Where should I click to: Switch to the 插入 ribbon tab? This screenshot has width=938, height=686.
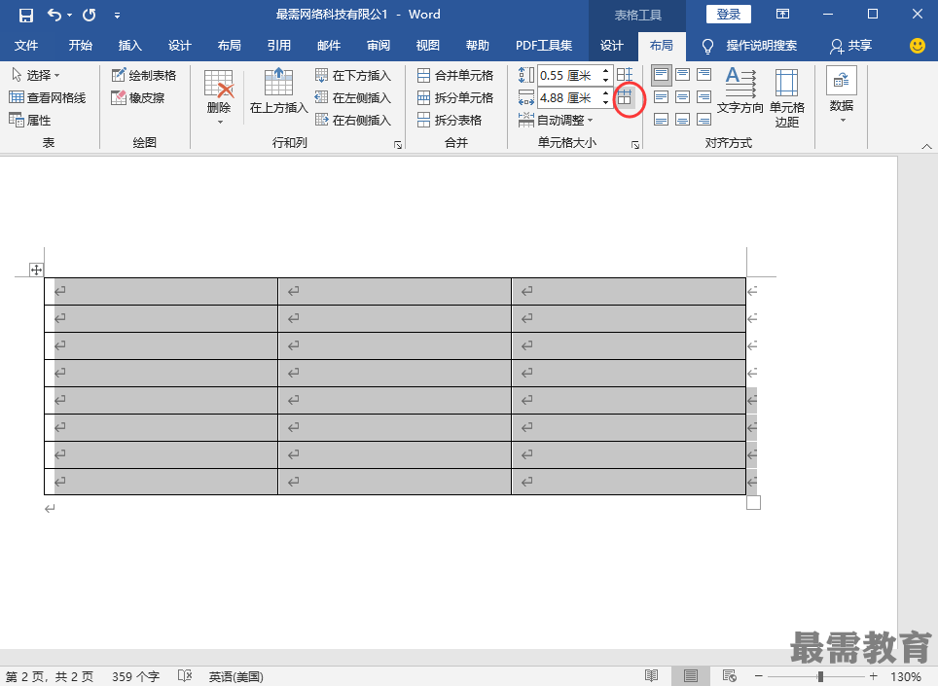tap(129, 46)
